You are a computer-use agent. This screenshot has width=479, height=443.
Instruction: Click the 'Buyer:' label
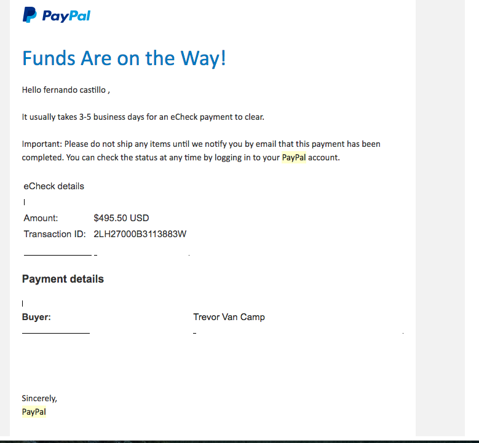coord(36,317)
